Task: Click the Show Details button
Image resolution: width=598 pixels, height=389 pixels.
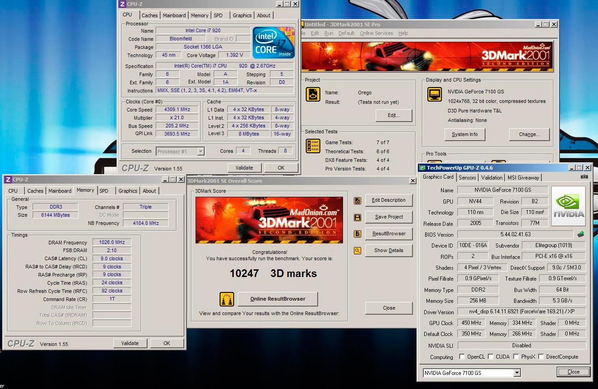Action: pos(388,251)
